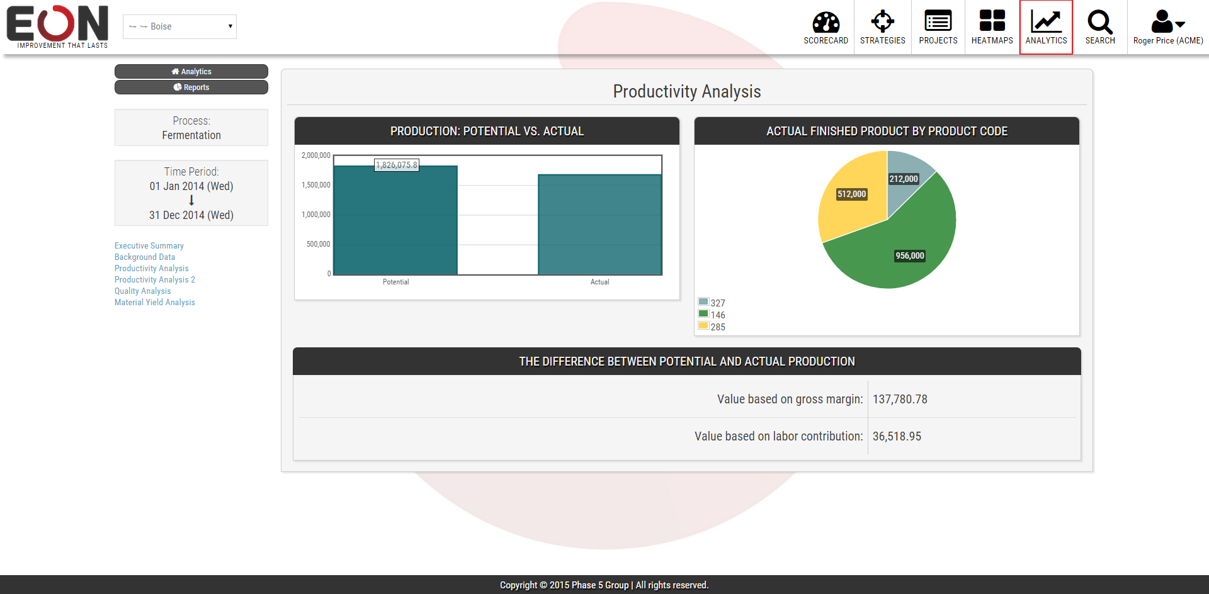Click the 137,780.78 gross margin value
This screenshot has height=594, width=1209.
click(900, 399)
